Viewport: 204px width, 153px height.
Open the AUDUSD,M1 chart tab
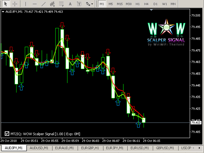[39, 148]
